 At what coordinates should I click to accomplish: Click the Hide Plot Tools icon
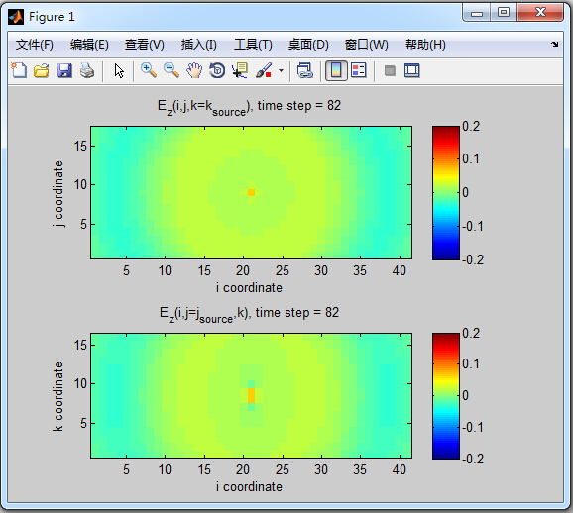tap(390, 70)
